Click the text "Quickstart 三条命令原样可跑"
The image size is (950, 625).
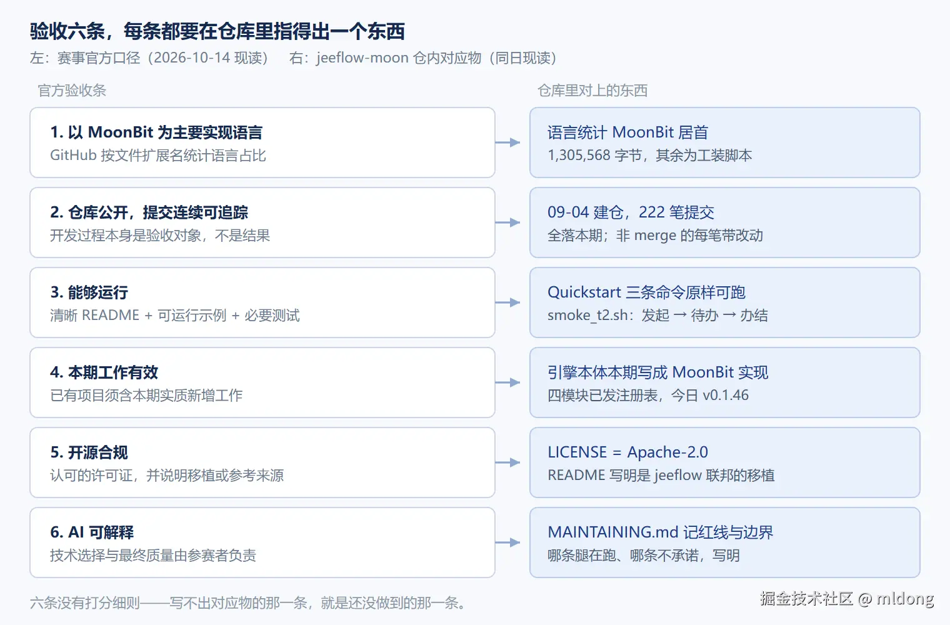coord(647,292)
